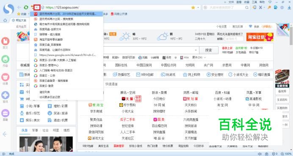Image resolution: width=293 pixels, height=156 pixels.
Task: Select the 军事 news tab
Action: 35,131
